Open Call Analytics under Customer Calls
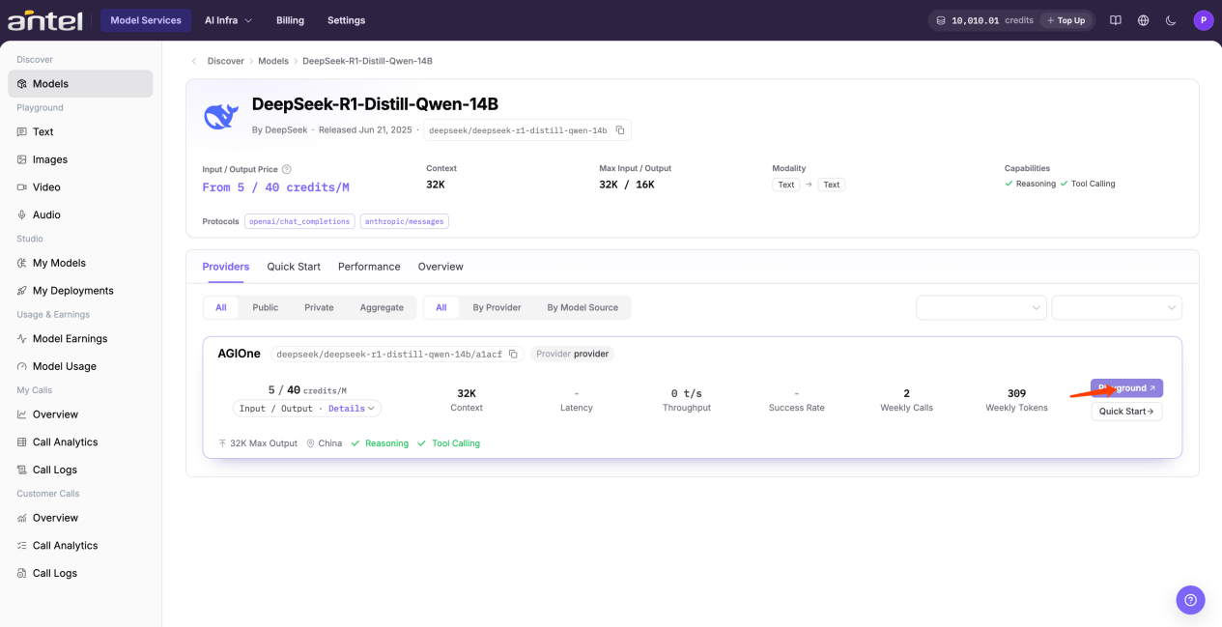 (x=80, y=546)
